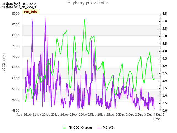Click the 6000 left-axis tick label
The height and width of the screenshot is (133, 177).
16,78
